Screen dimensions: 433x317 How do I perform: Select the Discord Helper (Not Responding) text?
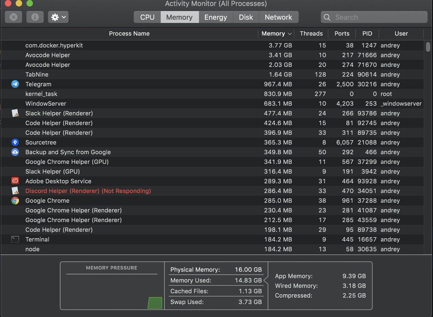[x=88, y=191]
